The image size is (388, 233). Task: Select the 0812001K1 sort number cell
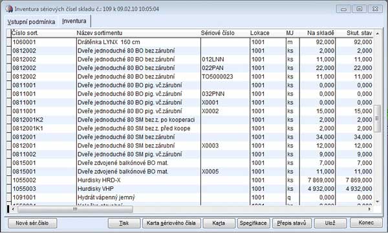43,128
